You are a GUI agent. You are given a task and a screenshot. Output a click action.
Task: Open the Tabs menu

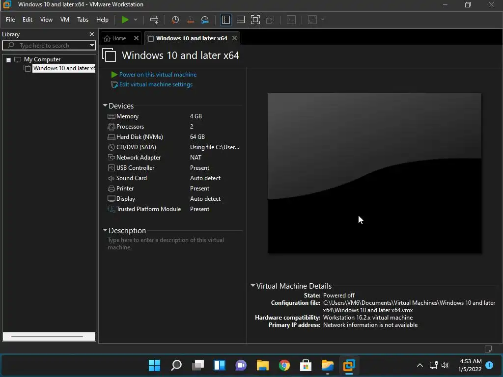point(83,20)
